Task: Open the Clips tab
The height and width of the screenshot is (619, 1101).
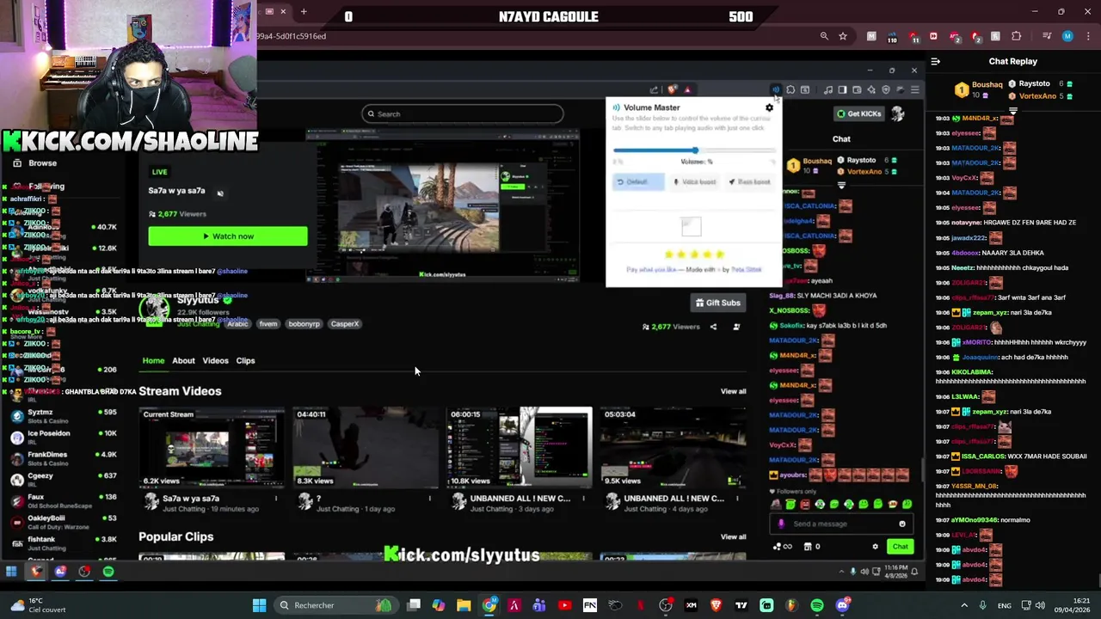Action: (245, 360)
